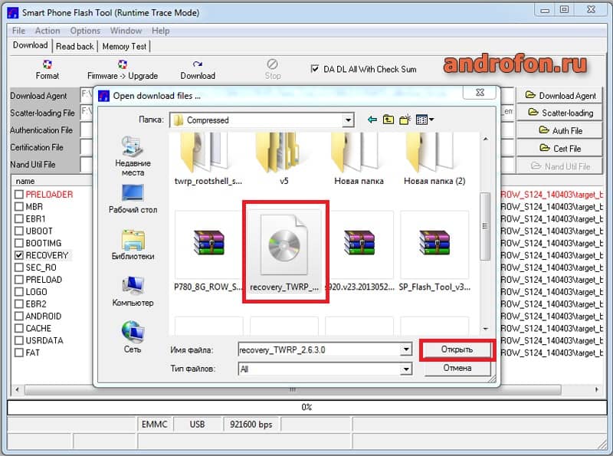Expand the Тип файлов dropdown arrow
The height and width of the screenshot is (456, 613).
click(406, 369)
